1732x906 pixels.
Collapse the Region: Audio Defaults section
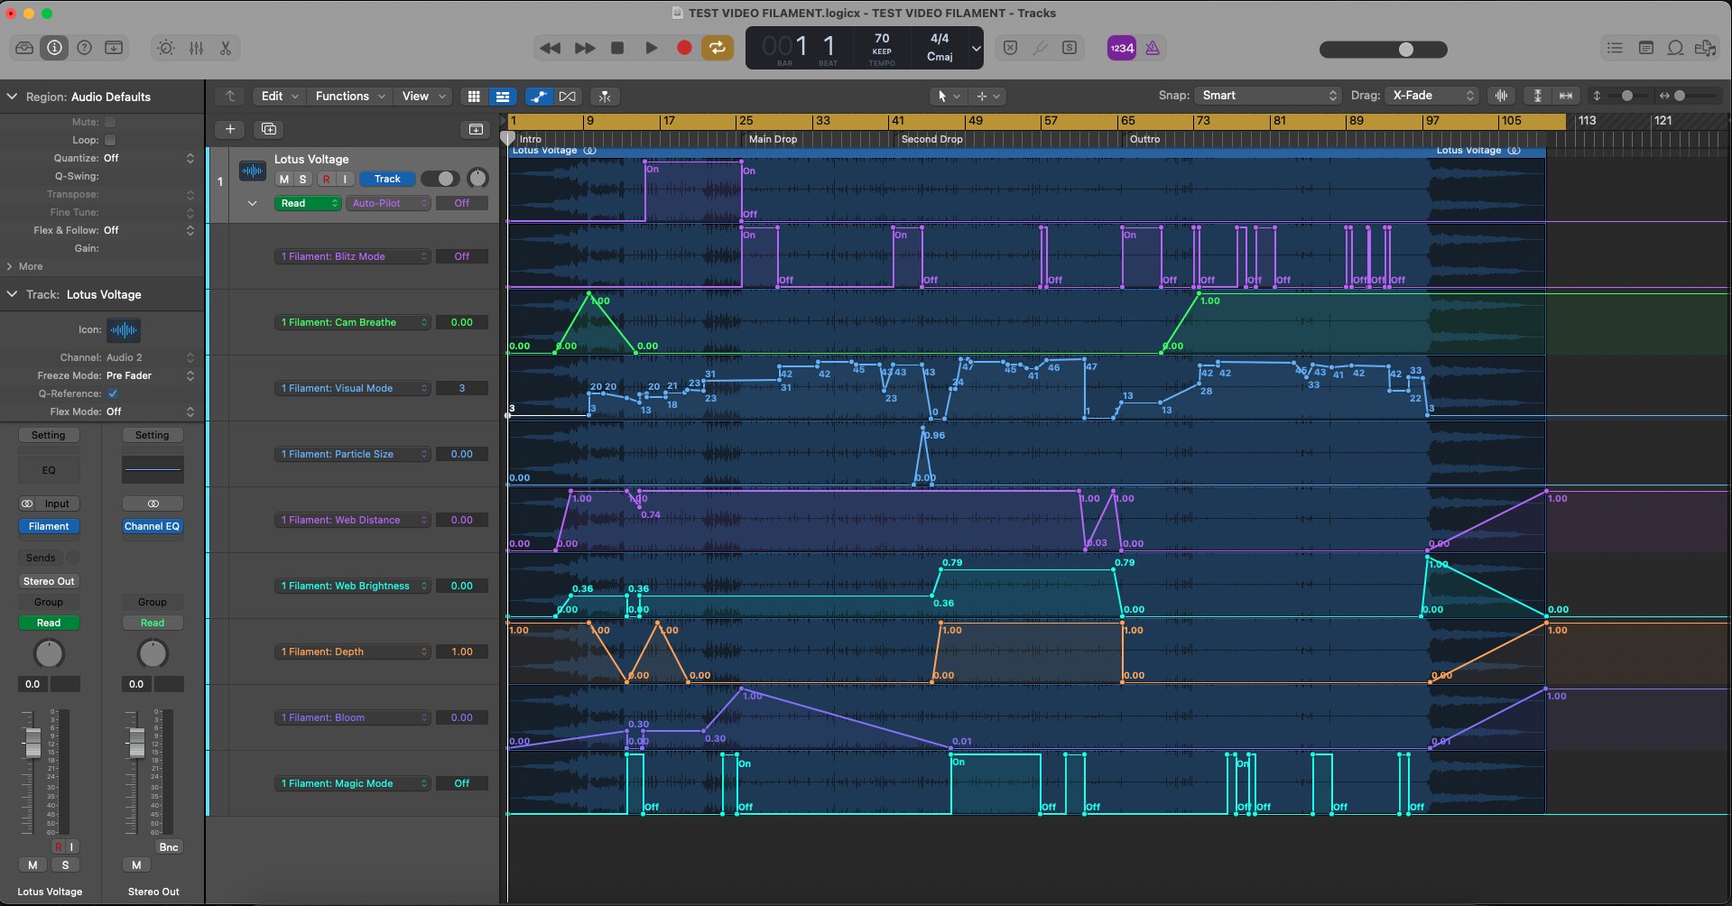(x=13, y=97)
